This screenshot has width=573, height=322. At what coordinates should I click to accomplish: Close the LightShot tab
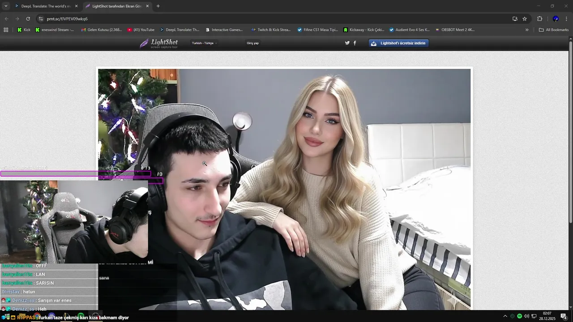point(147,6)
